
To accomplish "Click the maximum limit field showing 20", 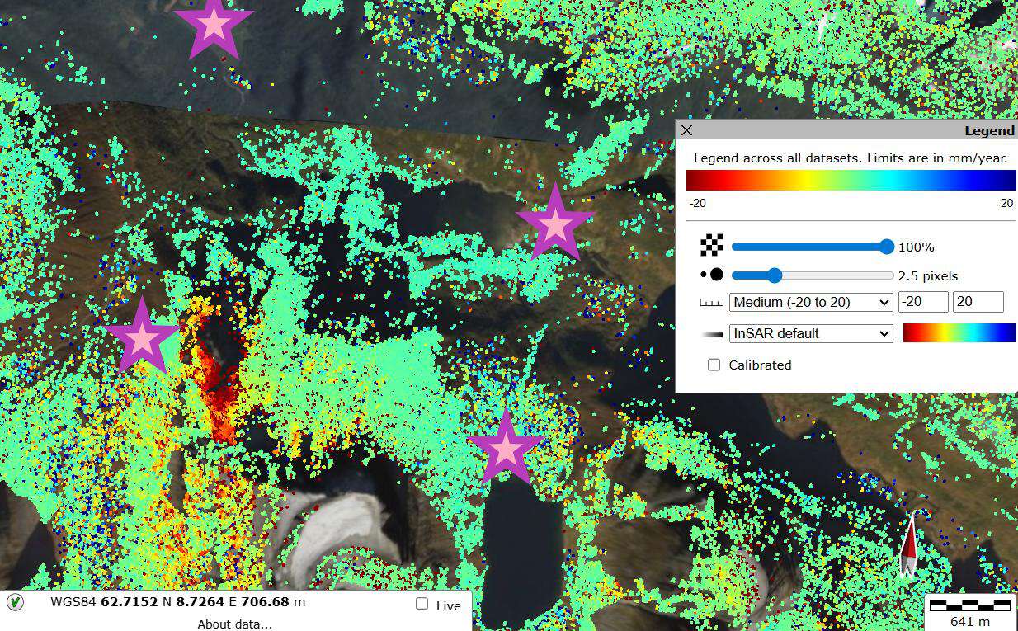I will [978, 302].
